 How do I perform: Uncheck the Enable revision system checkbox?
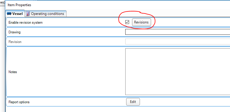[127, 22]
